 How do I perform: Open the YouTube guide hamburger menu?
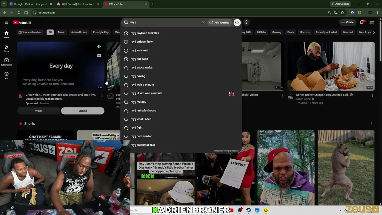click(x=6, y=22)
